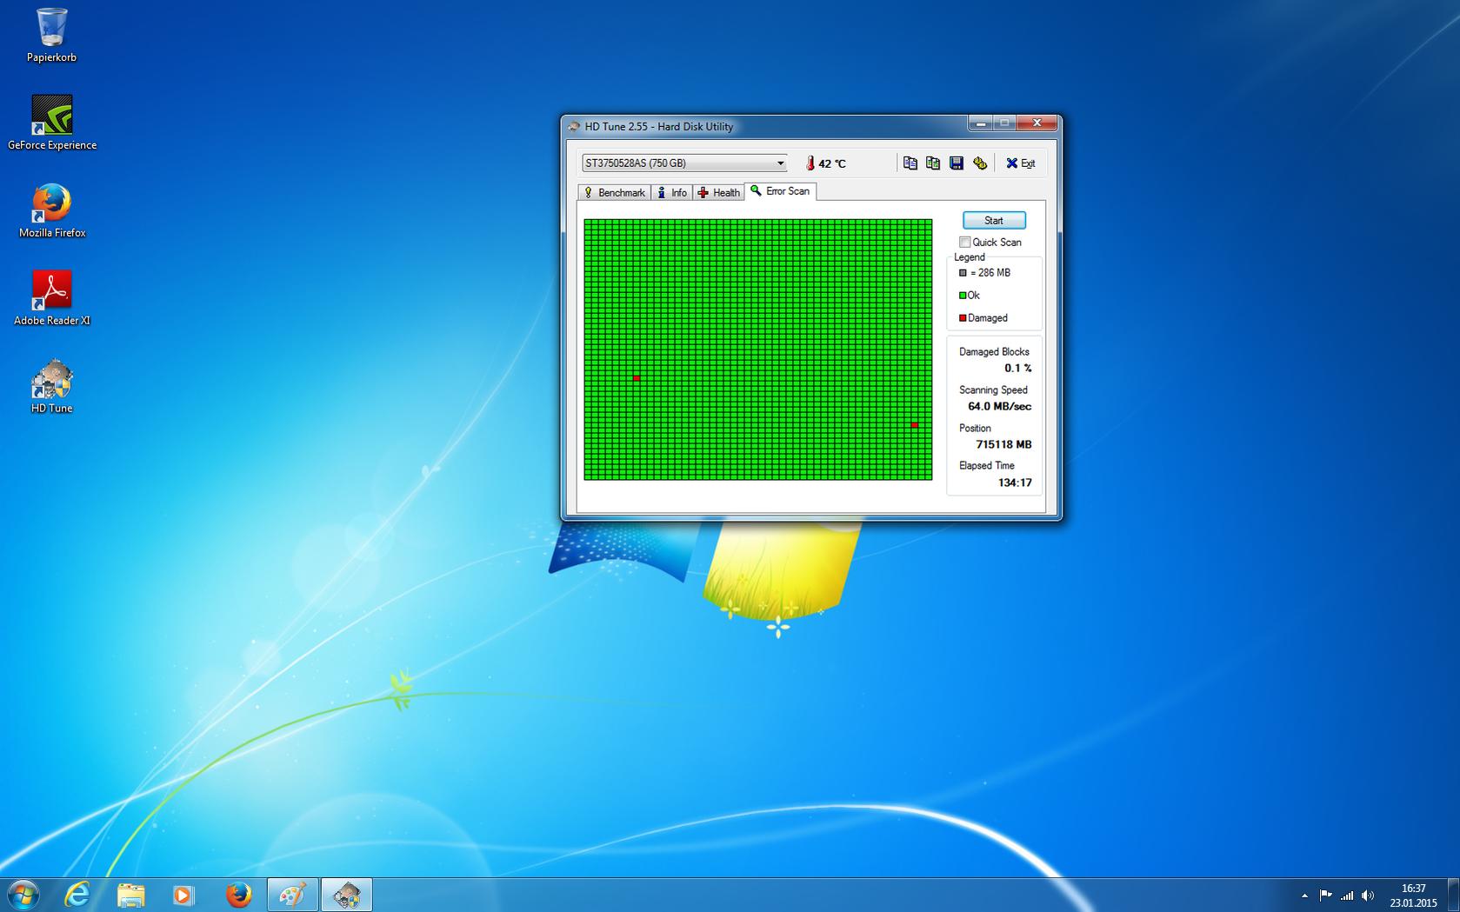Open Firefox from the taskbar
This screenshot has width=1460, height=912.
[x=238, y=894]
